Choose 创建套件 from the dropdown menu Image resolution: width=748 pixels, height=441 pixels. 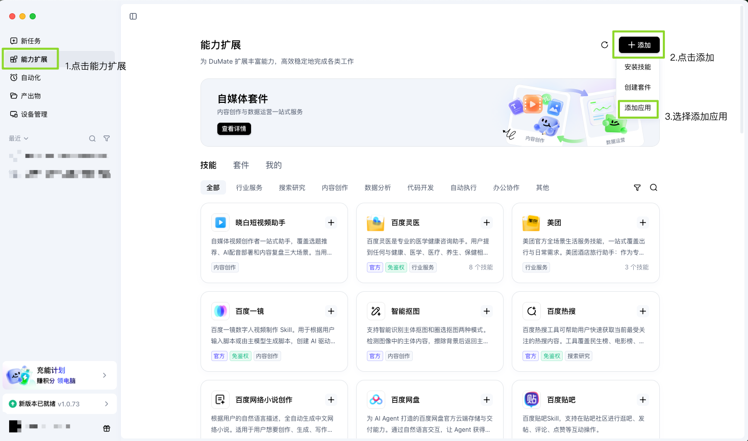point(638,87)
